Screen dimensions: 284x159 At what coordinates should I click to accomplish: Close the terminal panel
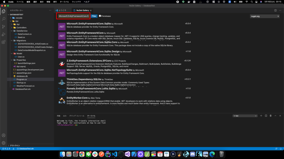tap(280, 116)
